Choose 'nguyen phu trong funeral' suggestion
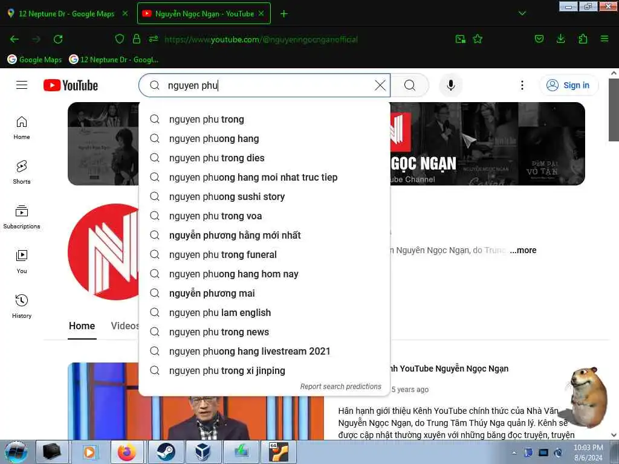This screenshot has width=619, height=464. [264, 254]
